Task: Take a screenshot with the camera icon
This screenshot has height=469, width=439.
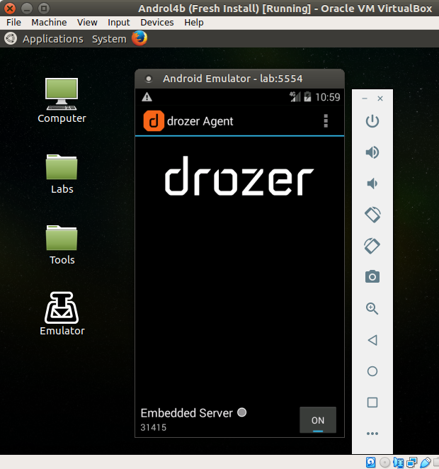Action: [x=372, y=276]
